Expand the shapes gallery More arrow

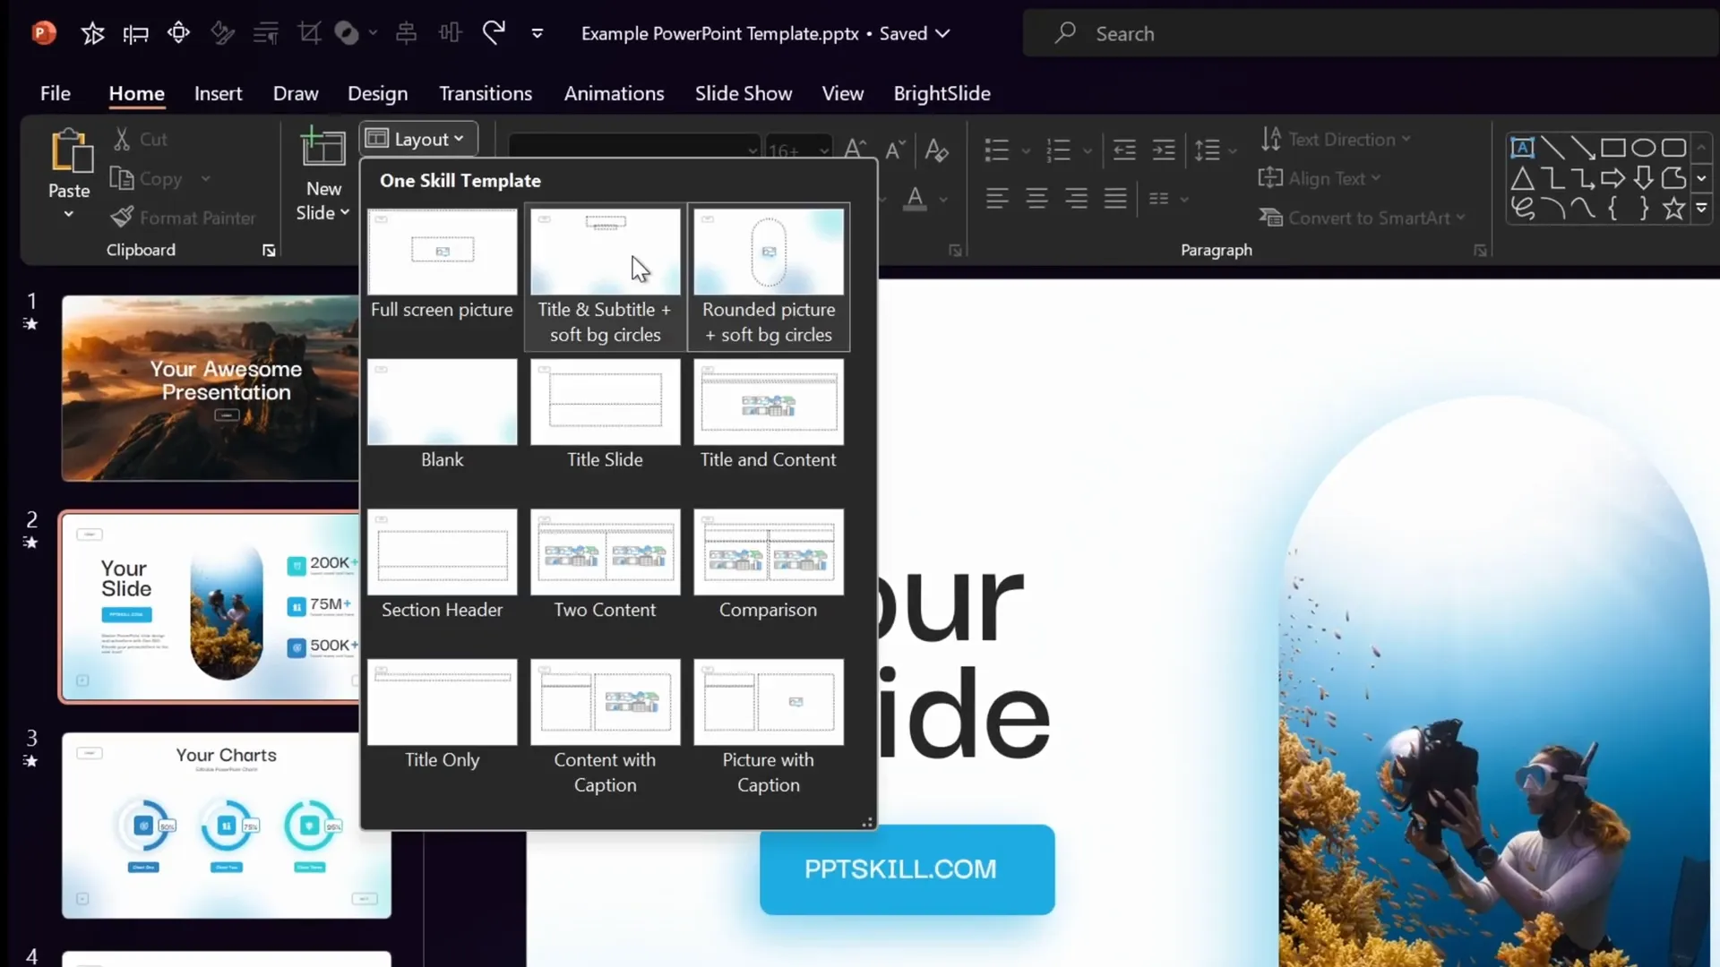(x=1701, y=209)
